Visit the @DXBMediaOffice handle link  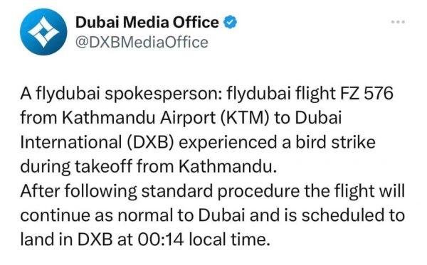point(142,43)
